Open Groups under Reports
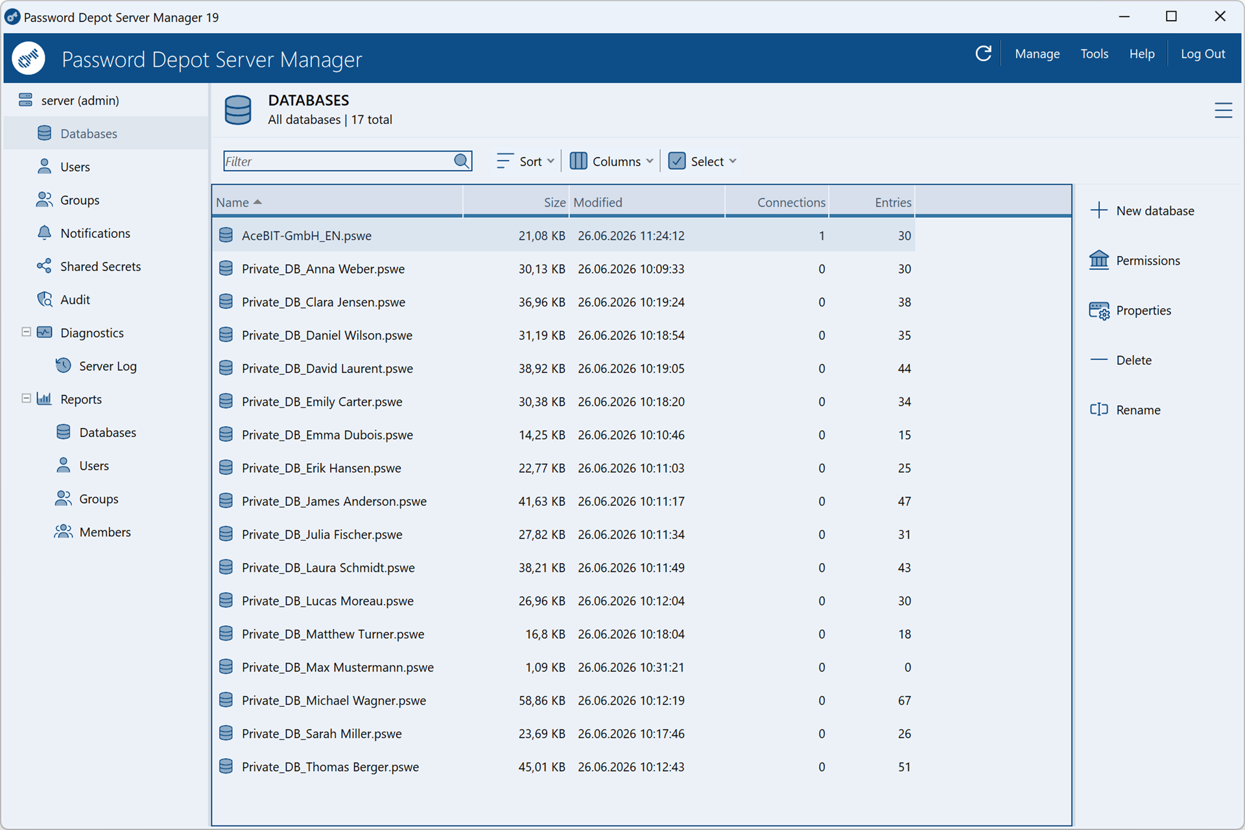 99,499
